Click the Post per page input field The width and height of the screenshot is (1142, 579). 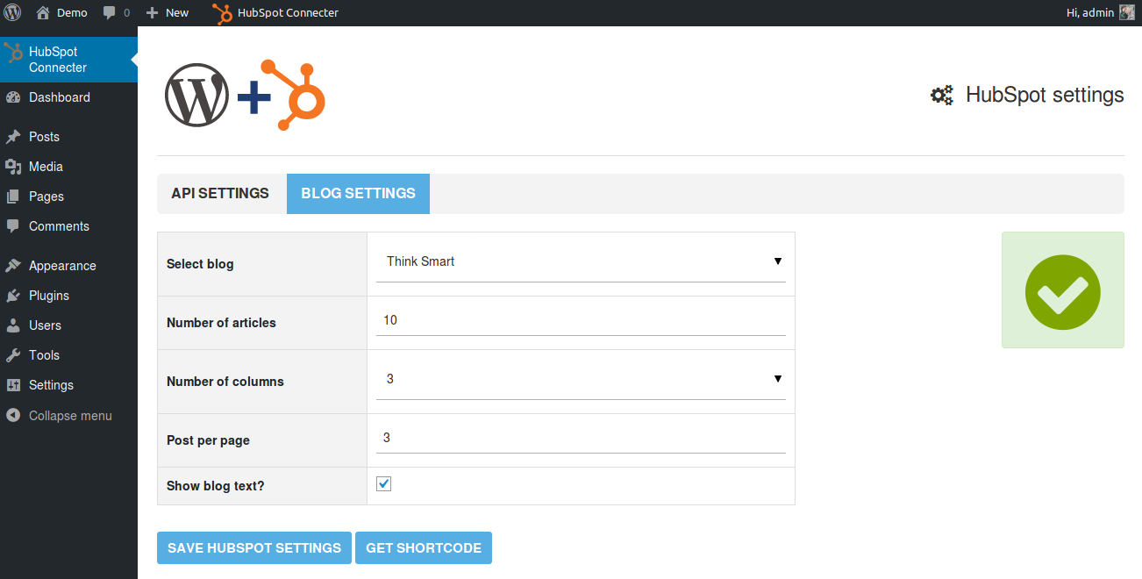click(x=581, y=438)
